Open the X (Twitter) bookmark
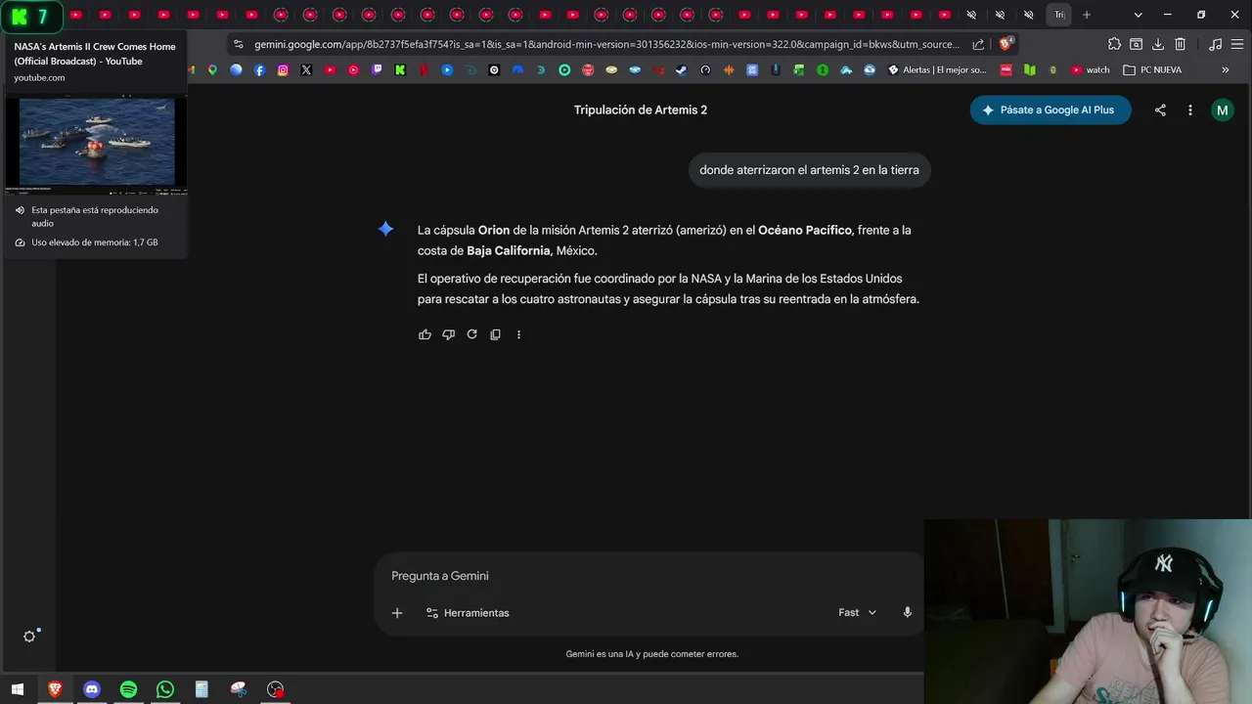 306,70
